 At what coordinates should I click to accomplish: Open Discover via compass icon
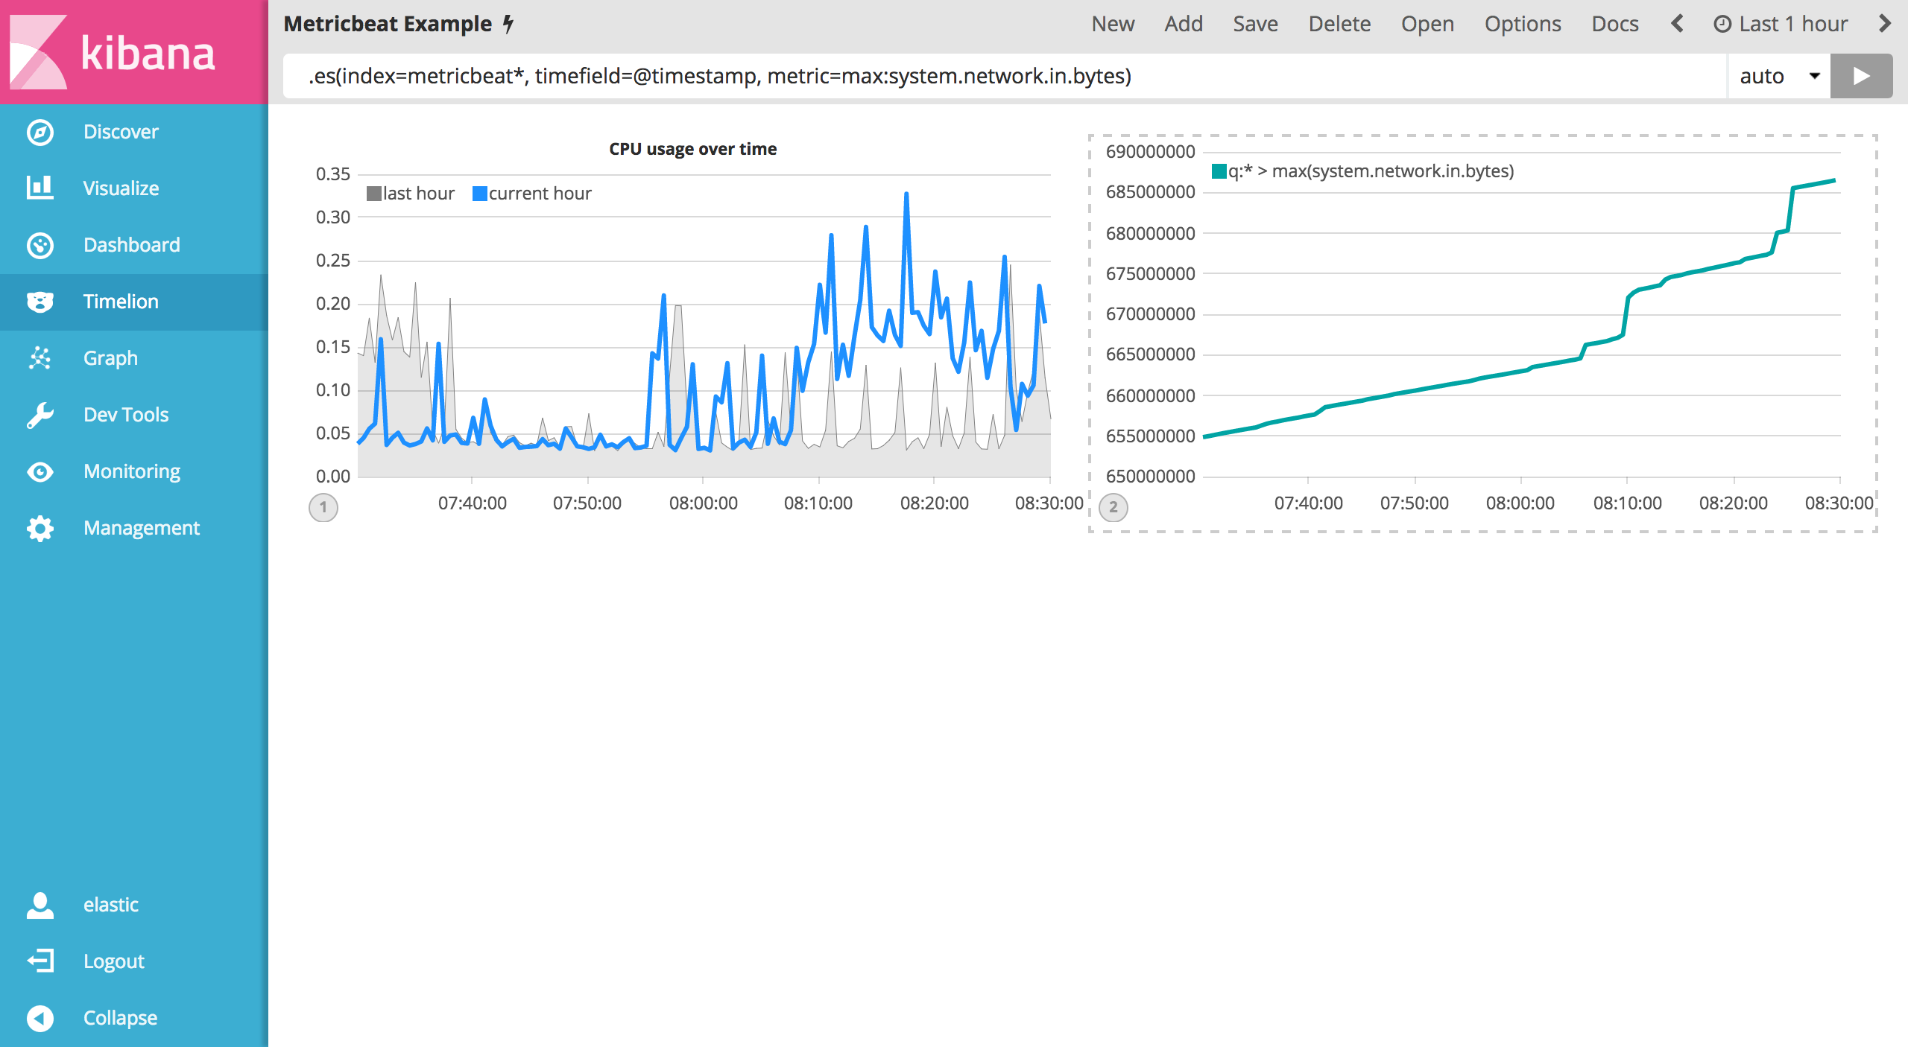coord(40,133)
